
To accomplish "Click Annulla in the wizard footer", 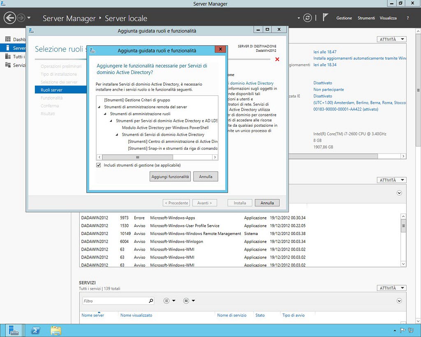I will tap(267, 203).
